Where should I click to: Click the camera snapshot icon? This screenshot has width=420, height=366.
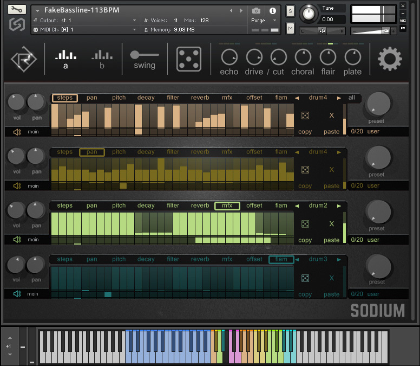coord(256,10)
